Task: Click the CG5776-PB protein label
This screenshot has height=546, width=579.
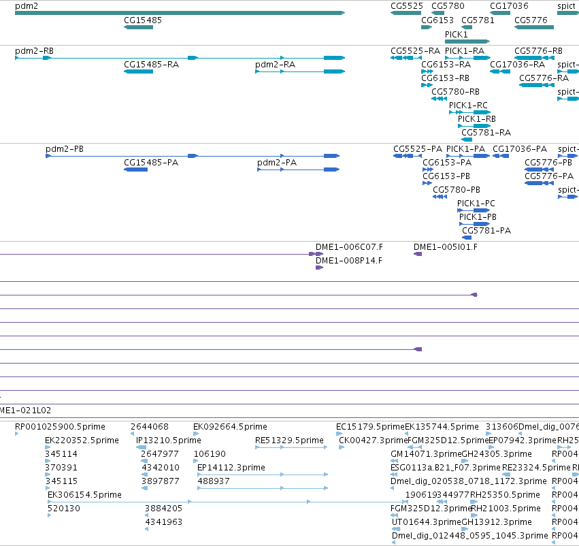Action: tap(548, 163)
